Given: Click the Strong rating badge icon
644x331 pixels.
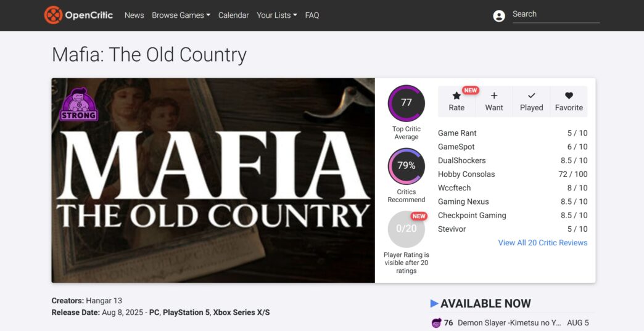Looking at the screenshot, I should pos(79,105).
